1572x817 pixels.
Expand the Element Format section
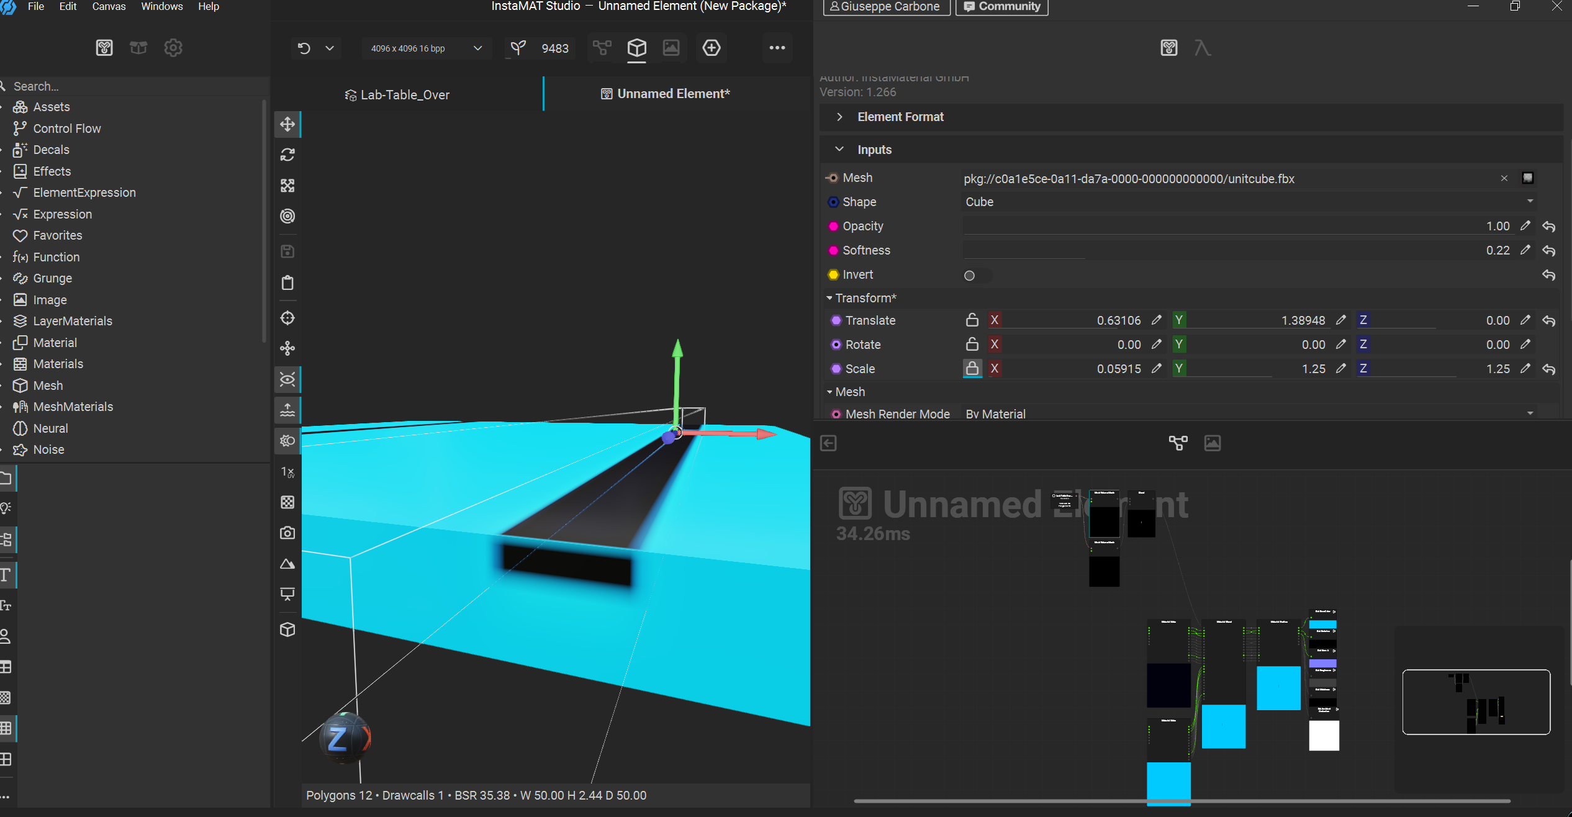click(x=839, y=117)
